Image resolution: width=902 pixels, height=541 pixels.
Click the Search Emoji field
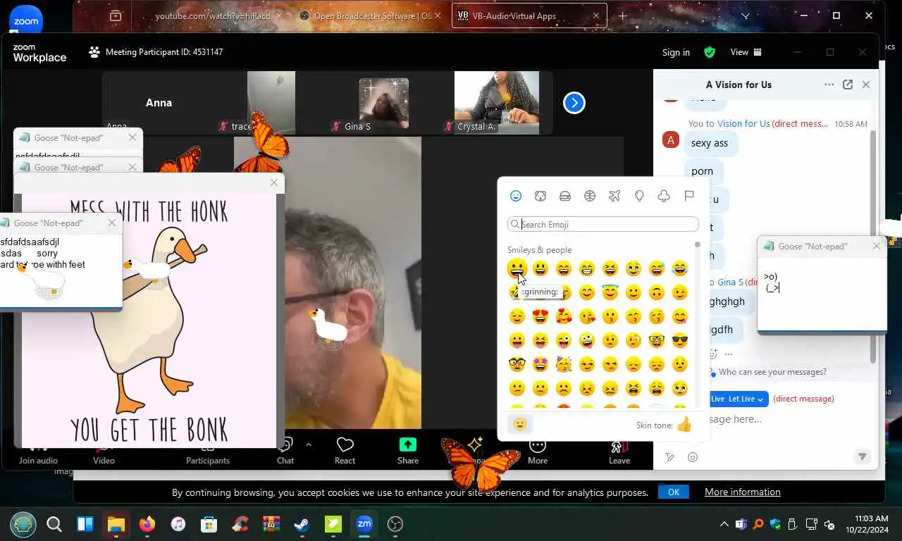pos(603,224)
